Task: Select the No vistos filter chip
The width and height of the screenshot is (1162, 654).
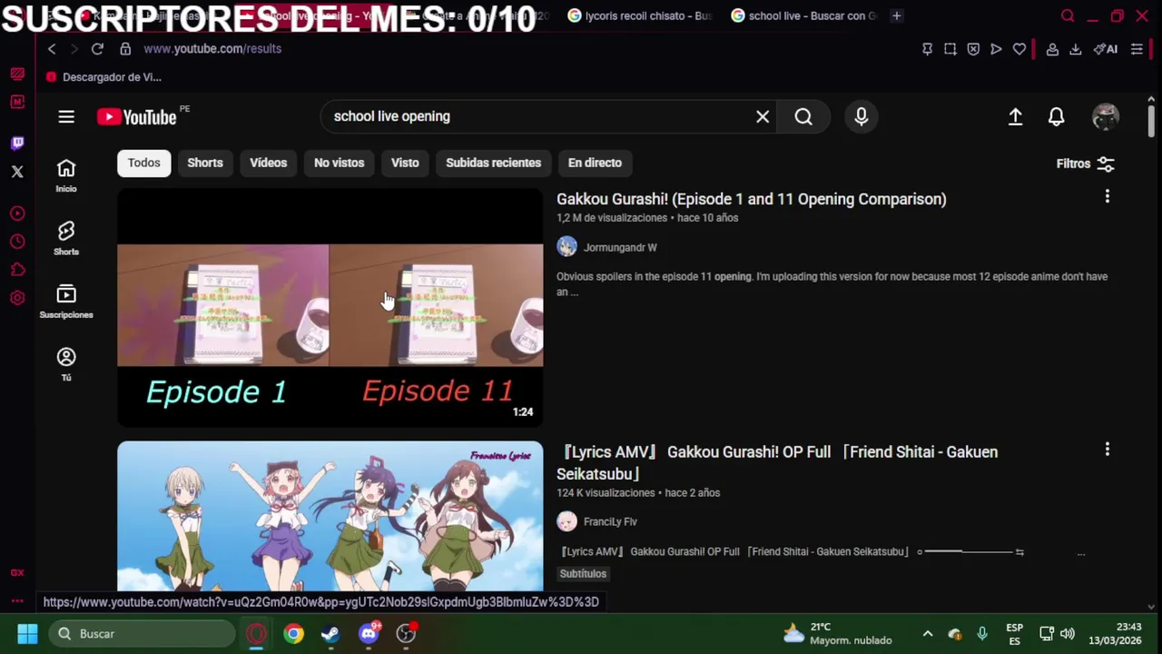Action: click(339, 163)
